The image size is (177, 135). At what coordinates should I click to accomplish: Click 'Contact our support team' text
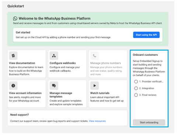[x=49, y=121]
